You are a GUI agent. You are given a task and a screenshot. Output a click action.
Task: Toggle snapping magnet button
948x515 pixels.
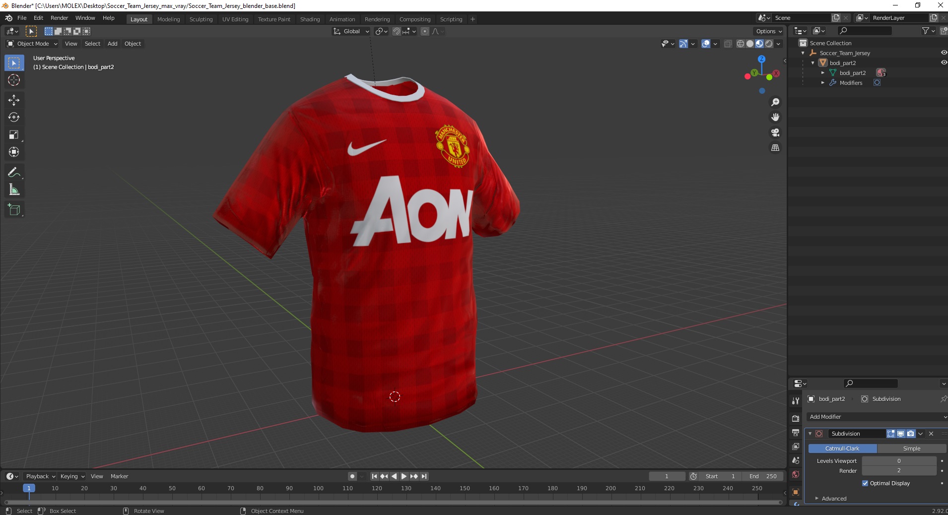[396, 31]
